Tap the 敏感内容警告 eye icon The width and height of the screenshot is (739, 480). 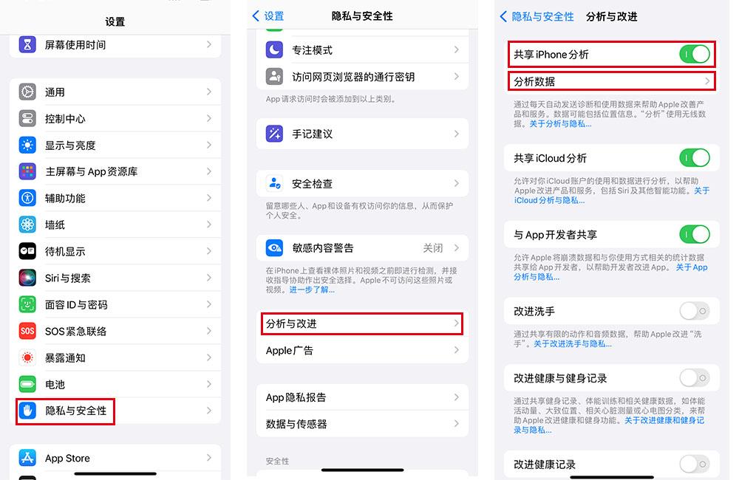click(x=275, y=248)
